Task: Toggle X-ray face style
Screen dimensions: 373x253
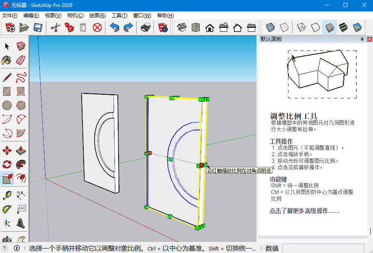Action: tap(270, 27)
